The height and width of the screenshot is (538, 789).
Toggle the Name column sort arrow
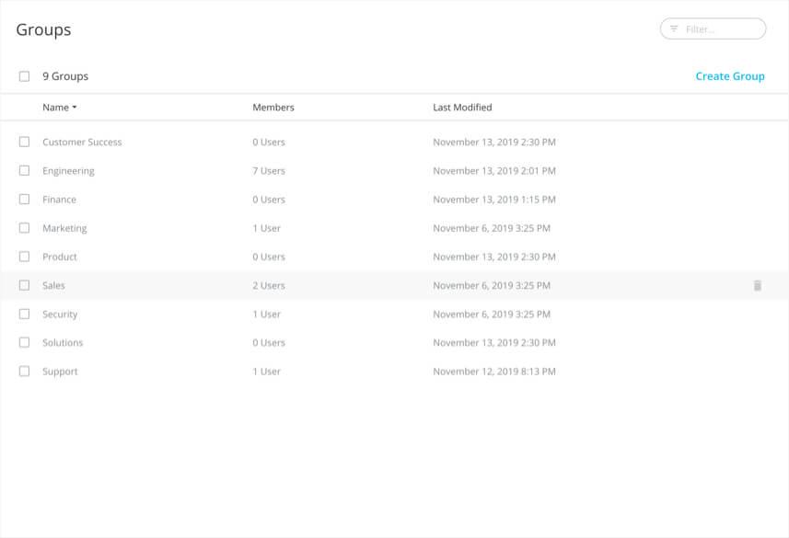tap(75, 107)
